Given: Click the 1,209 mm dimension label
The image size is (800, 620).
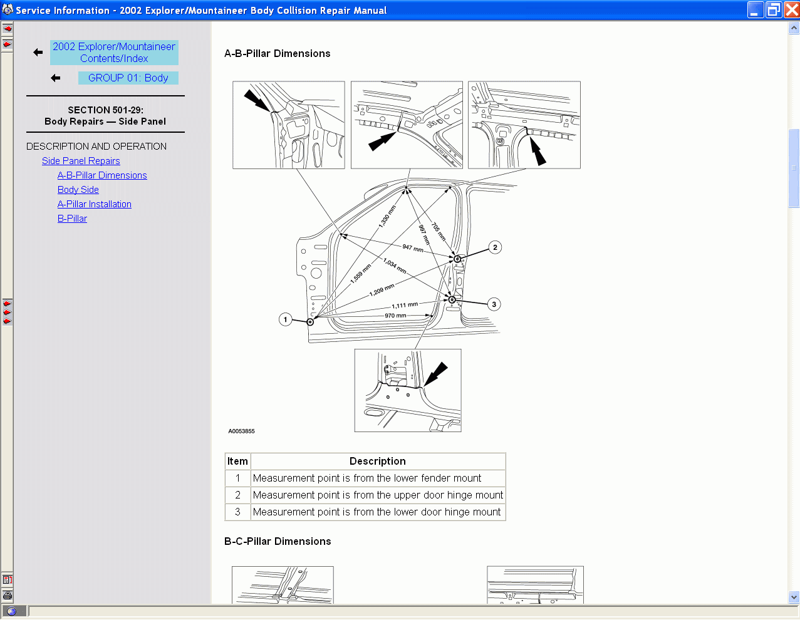Looking at the screenshot, I should (382, 290).
